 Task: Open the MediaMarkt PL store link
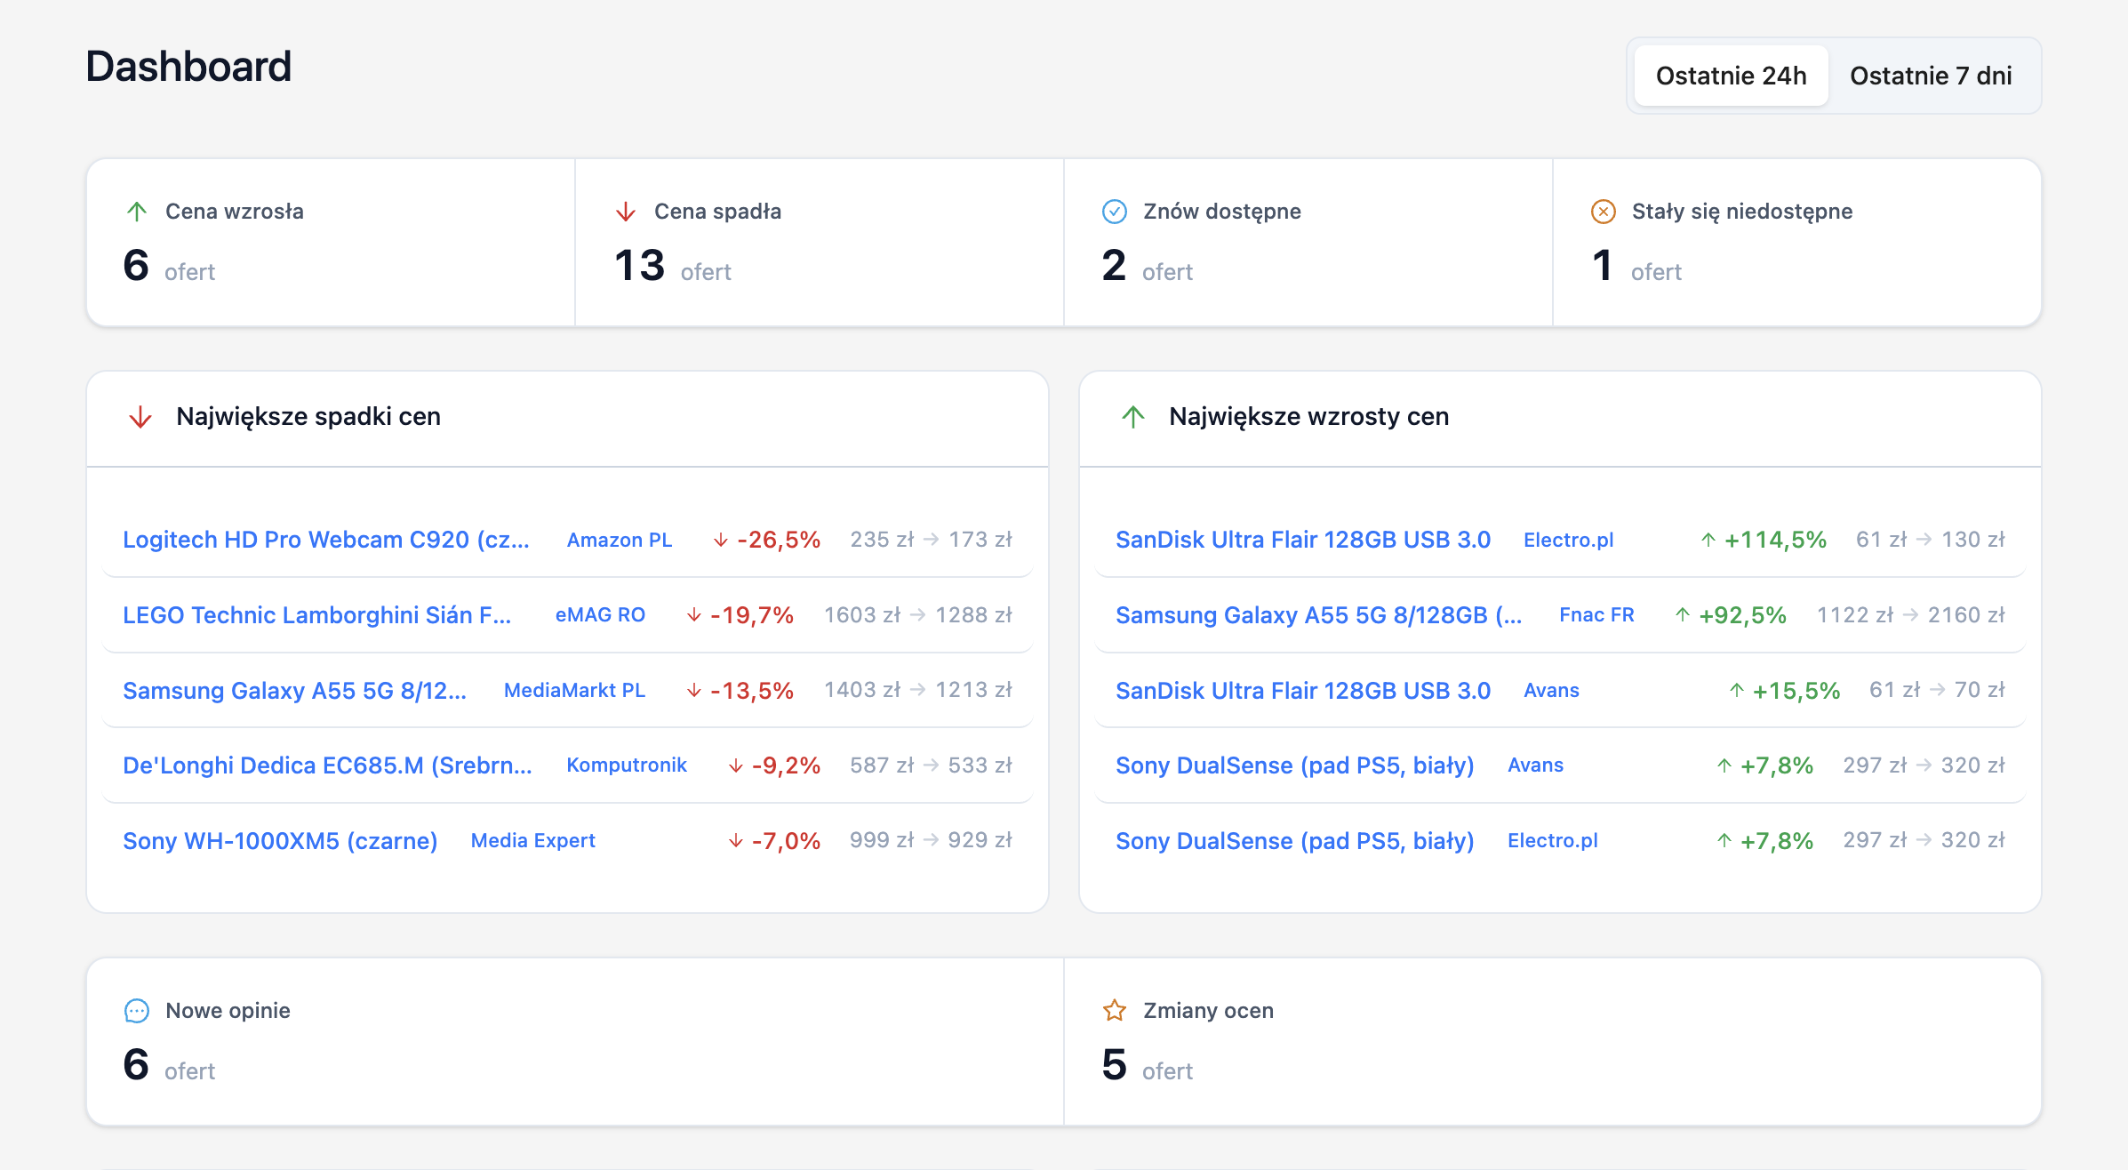coord(574,691)
